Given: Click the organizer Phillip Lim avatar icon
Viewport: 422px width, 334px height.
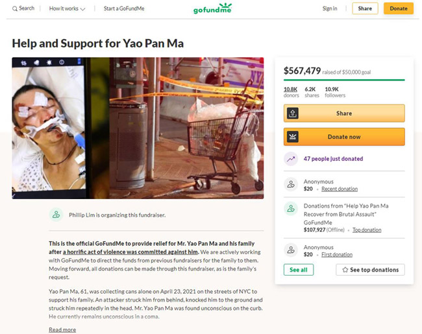Looking at the screenshot, I should pyautogui.click(x=56, y=215).
